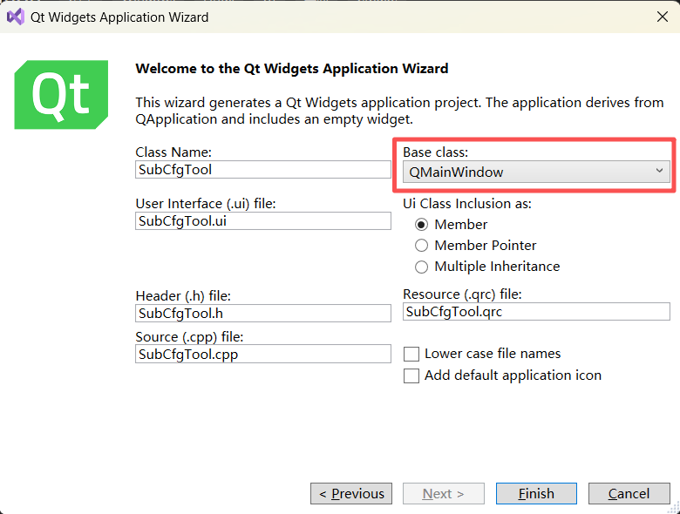Select the Member Pointer radio option

pos(421,246)
